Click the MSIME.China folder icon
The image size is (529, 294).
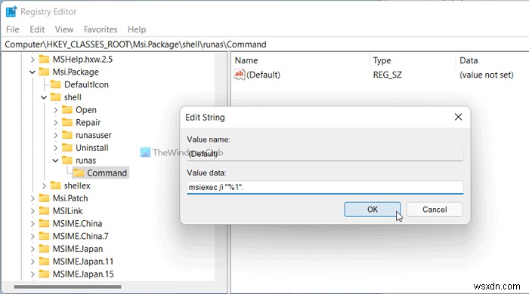click(x=44, y=223)
